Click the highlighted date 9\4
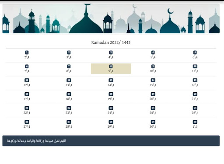 pyautogui.click(x=111, y=71)
